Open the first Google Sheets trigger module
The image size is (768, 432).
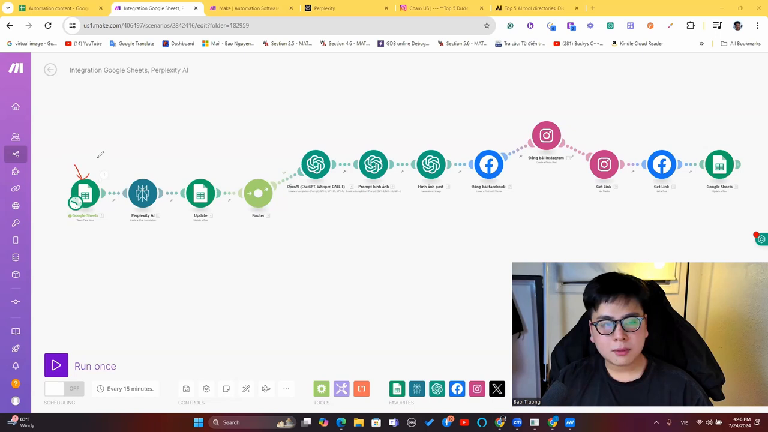pyautogui.click(x=85, y=193)
